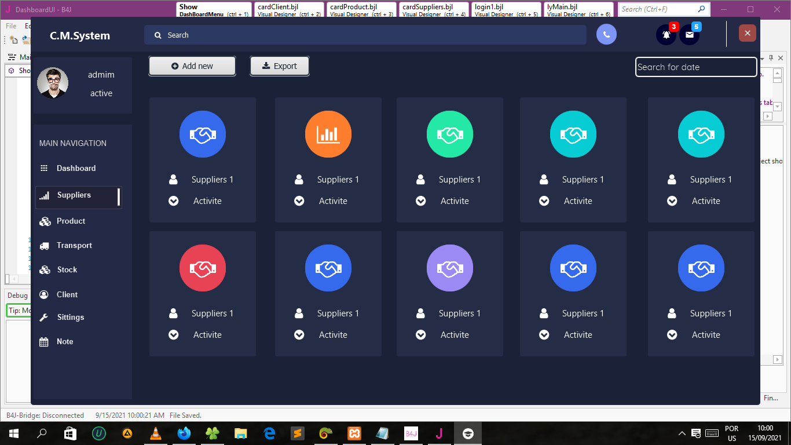The image size is (791, 445).
Task: Open the mail envelope icon with badge 5
Action: coord(689,35)
